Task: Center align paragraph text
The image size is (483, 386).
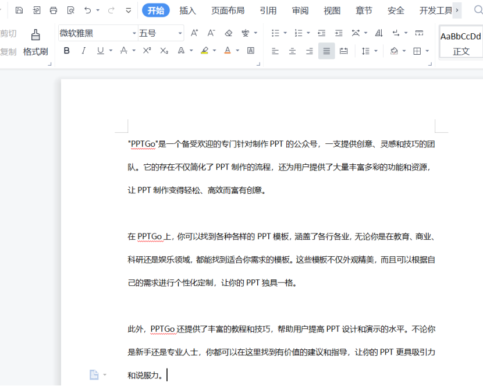Action: (x=292, y=51)
